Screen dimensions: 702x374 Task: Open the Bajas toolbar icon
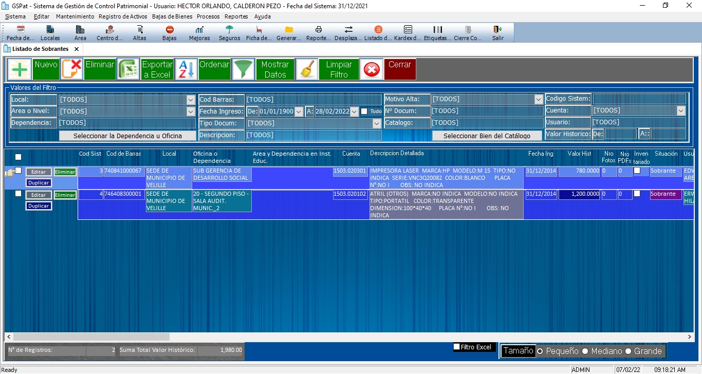[x=170, y=33]
